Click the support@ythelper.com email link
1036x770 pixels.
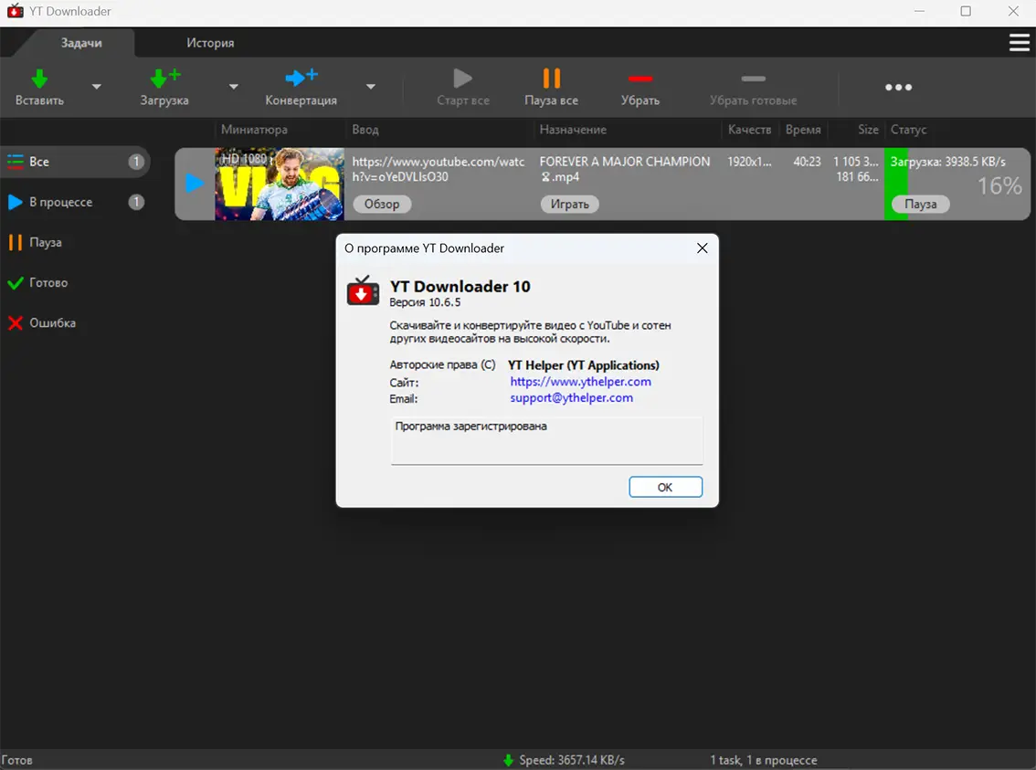[x=571, y=398]
